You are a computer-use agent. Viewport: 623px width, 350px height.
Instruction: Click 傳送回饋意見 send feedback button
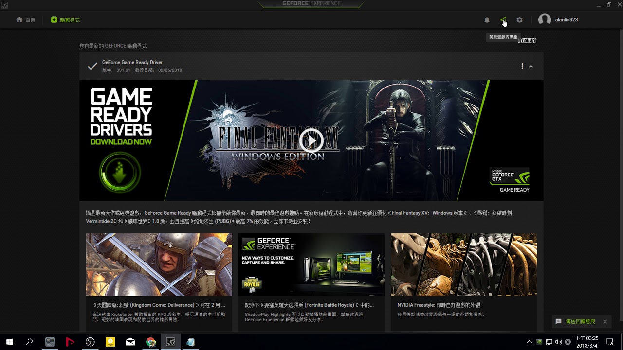pos(575,322)
